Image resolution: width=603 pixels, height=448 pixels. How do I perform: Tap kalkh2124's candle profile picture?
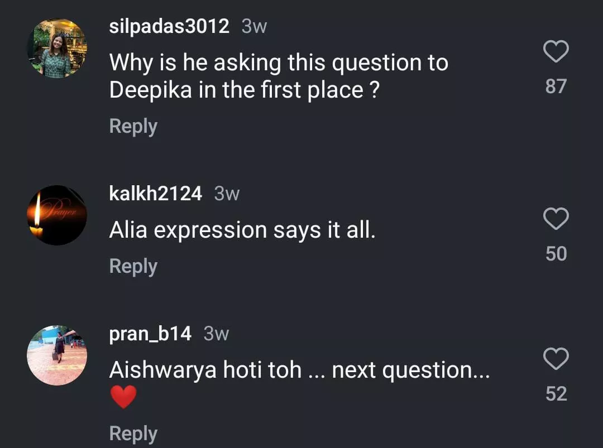pyautogui.click(x=57, y=215)
